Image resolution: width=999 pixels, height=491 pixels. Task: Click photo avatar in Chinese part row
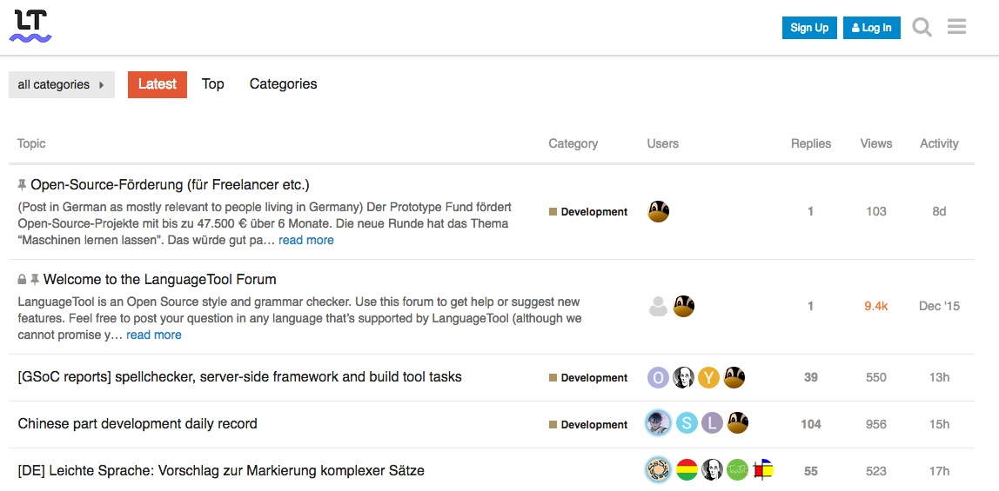click(x=658, y=423)
